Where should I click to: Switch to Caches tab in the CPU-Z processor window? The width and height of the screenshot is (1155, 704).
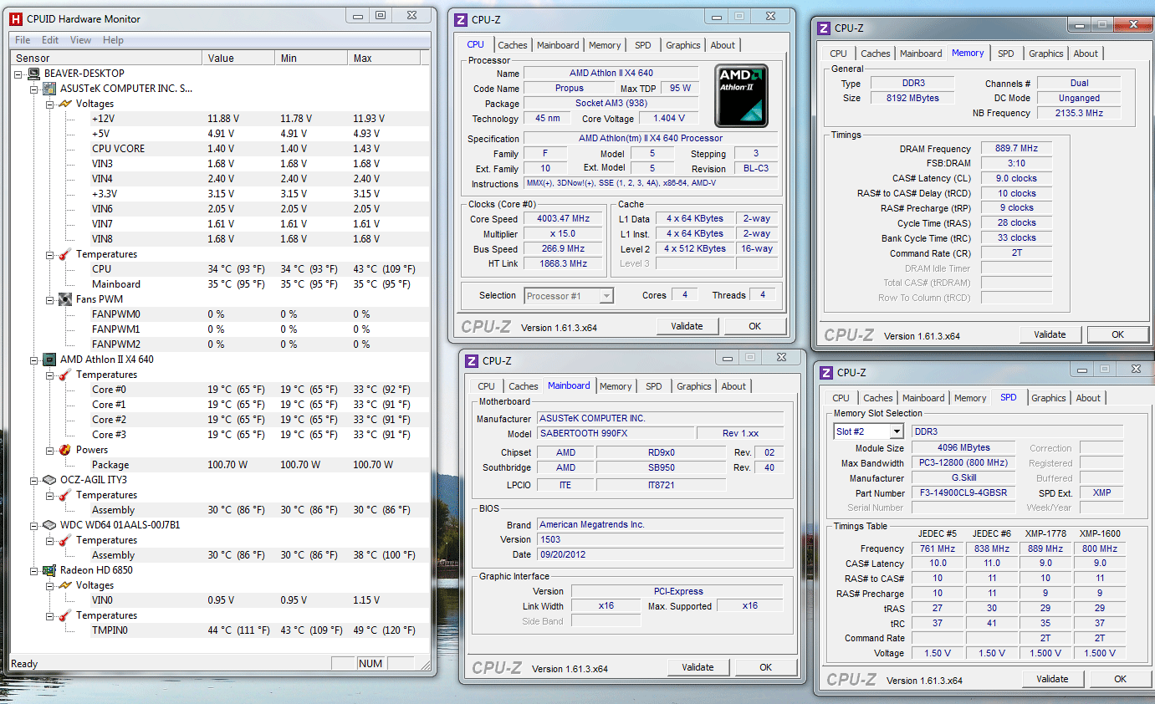tap(513, 45)
